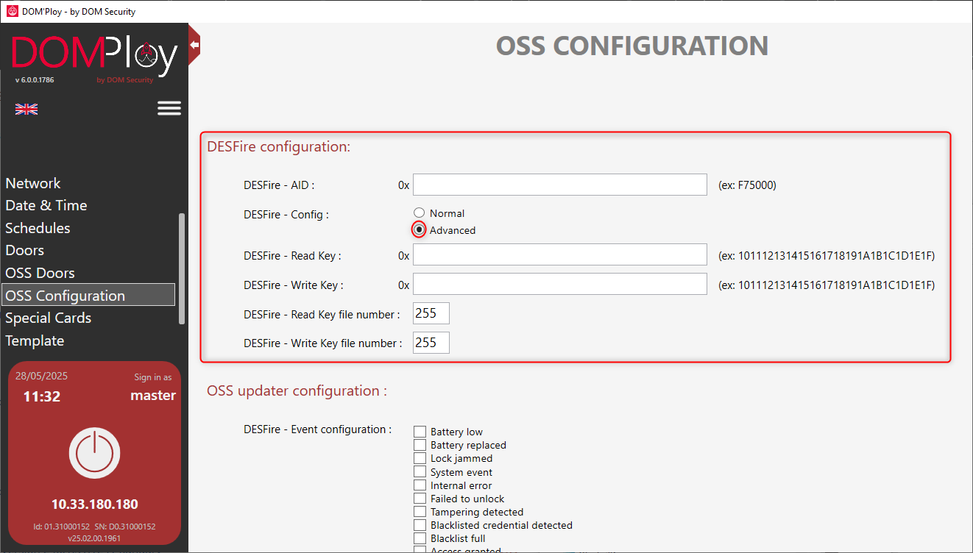Focus the DESFire Read Key field
This screenshot has width=973, height=553.
click(560, 255)
